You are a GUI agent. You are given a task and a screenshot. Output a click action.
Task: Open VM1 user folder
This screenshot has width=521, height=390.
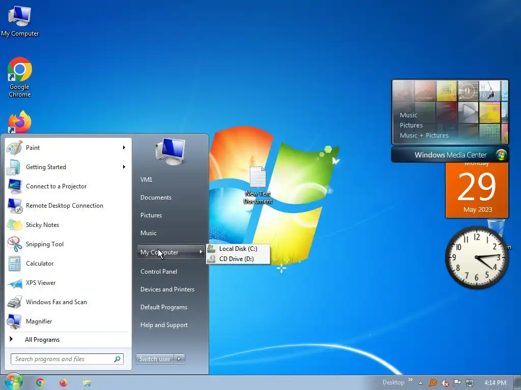(146, 180)
